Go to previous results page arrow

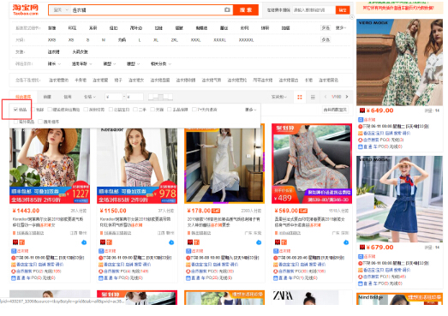click(326, 97)
